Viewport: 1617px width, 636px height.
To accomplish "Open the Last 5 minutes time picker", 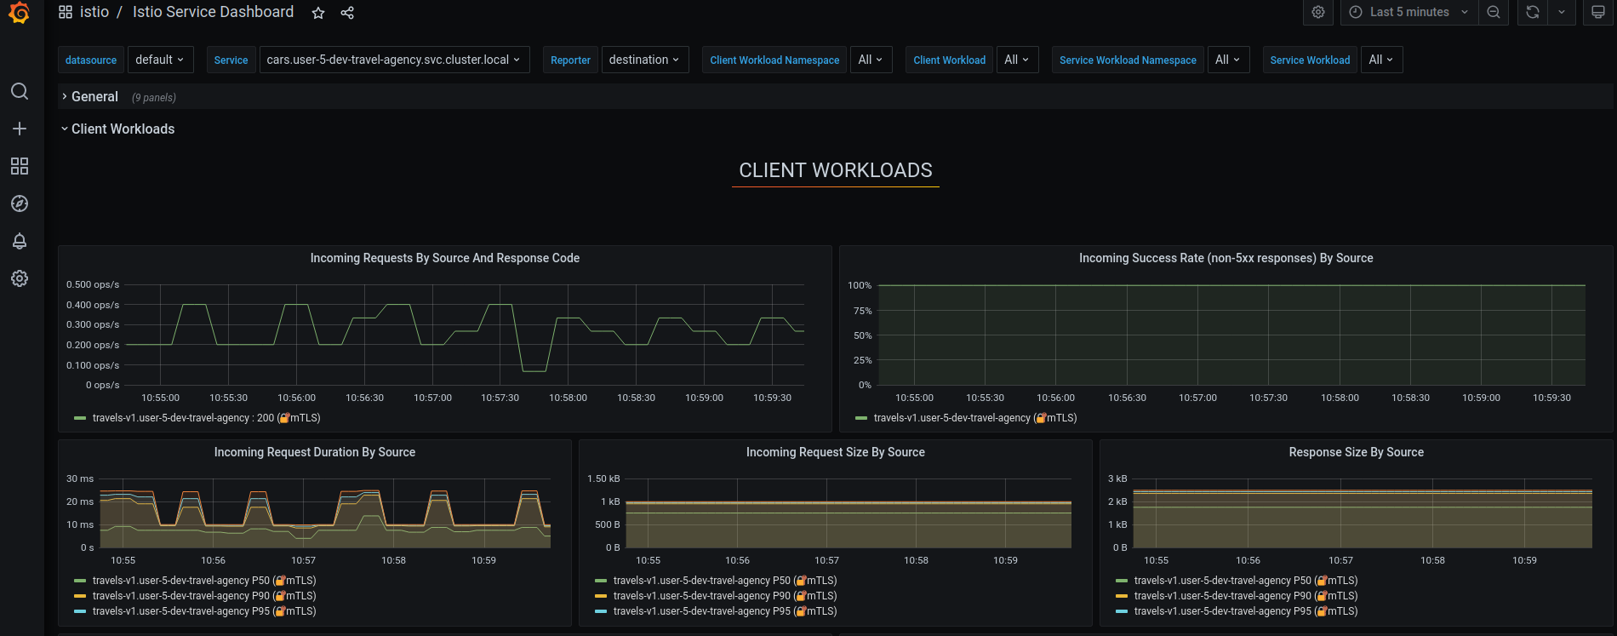I will coord(1408,12).
